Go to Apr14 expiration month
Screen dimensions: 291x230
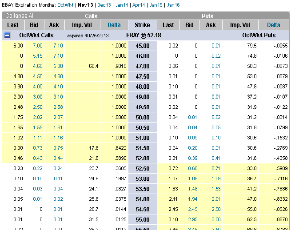(139, 5)
